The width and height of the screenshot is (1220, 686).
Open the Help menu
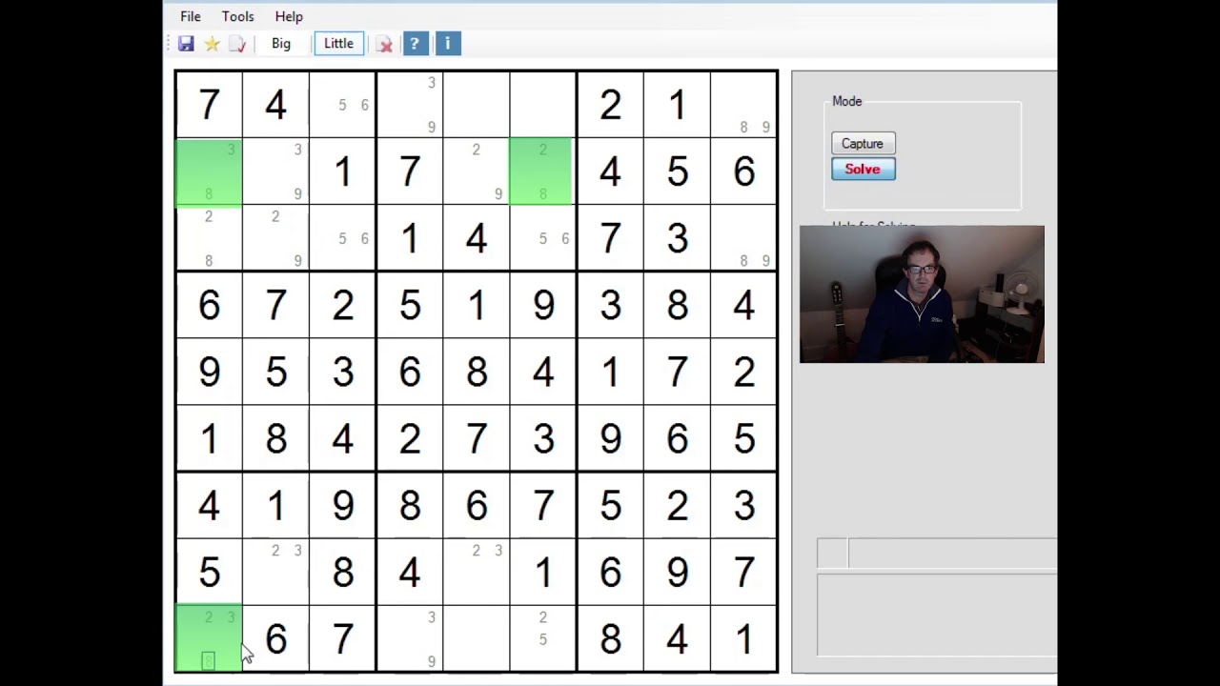(x=289, y=16)
